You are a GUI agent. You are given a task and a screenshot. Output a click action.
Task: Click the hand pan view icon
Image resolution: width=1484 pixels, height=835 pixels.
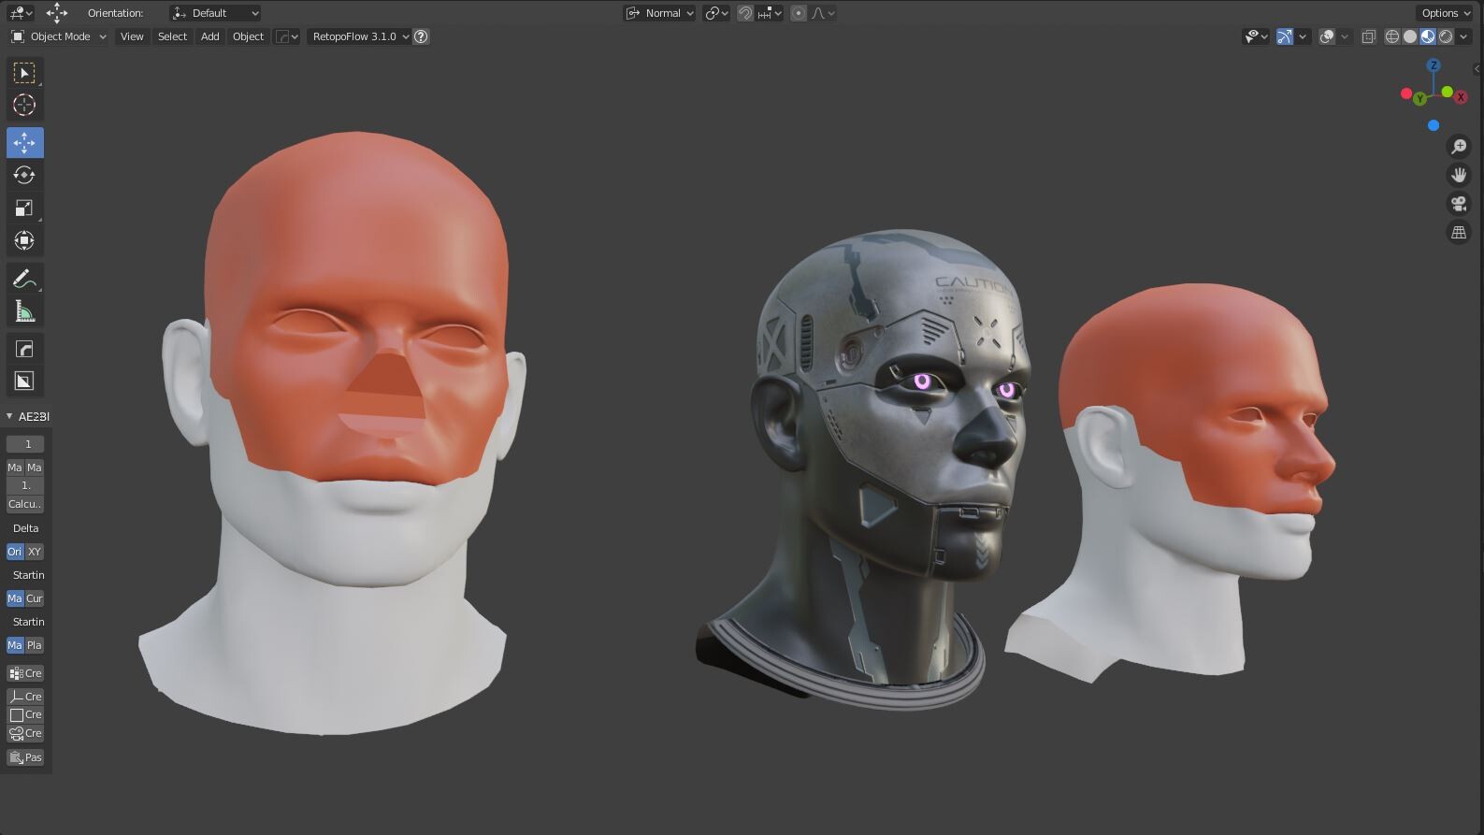coord(1458,175)
